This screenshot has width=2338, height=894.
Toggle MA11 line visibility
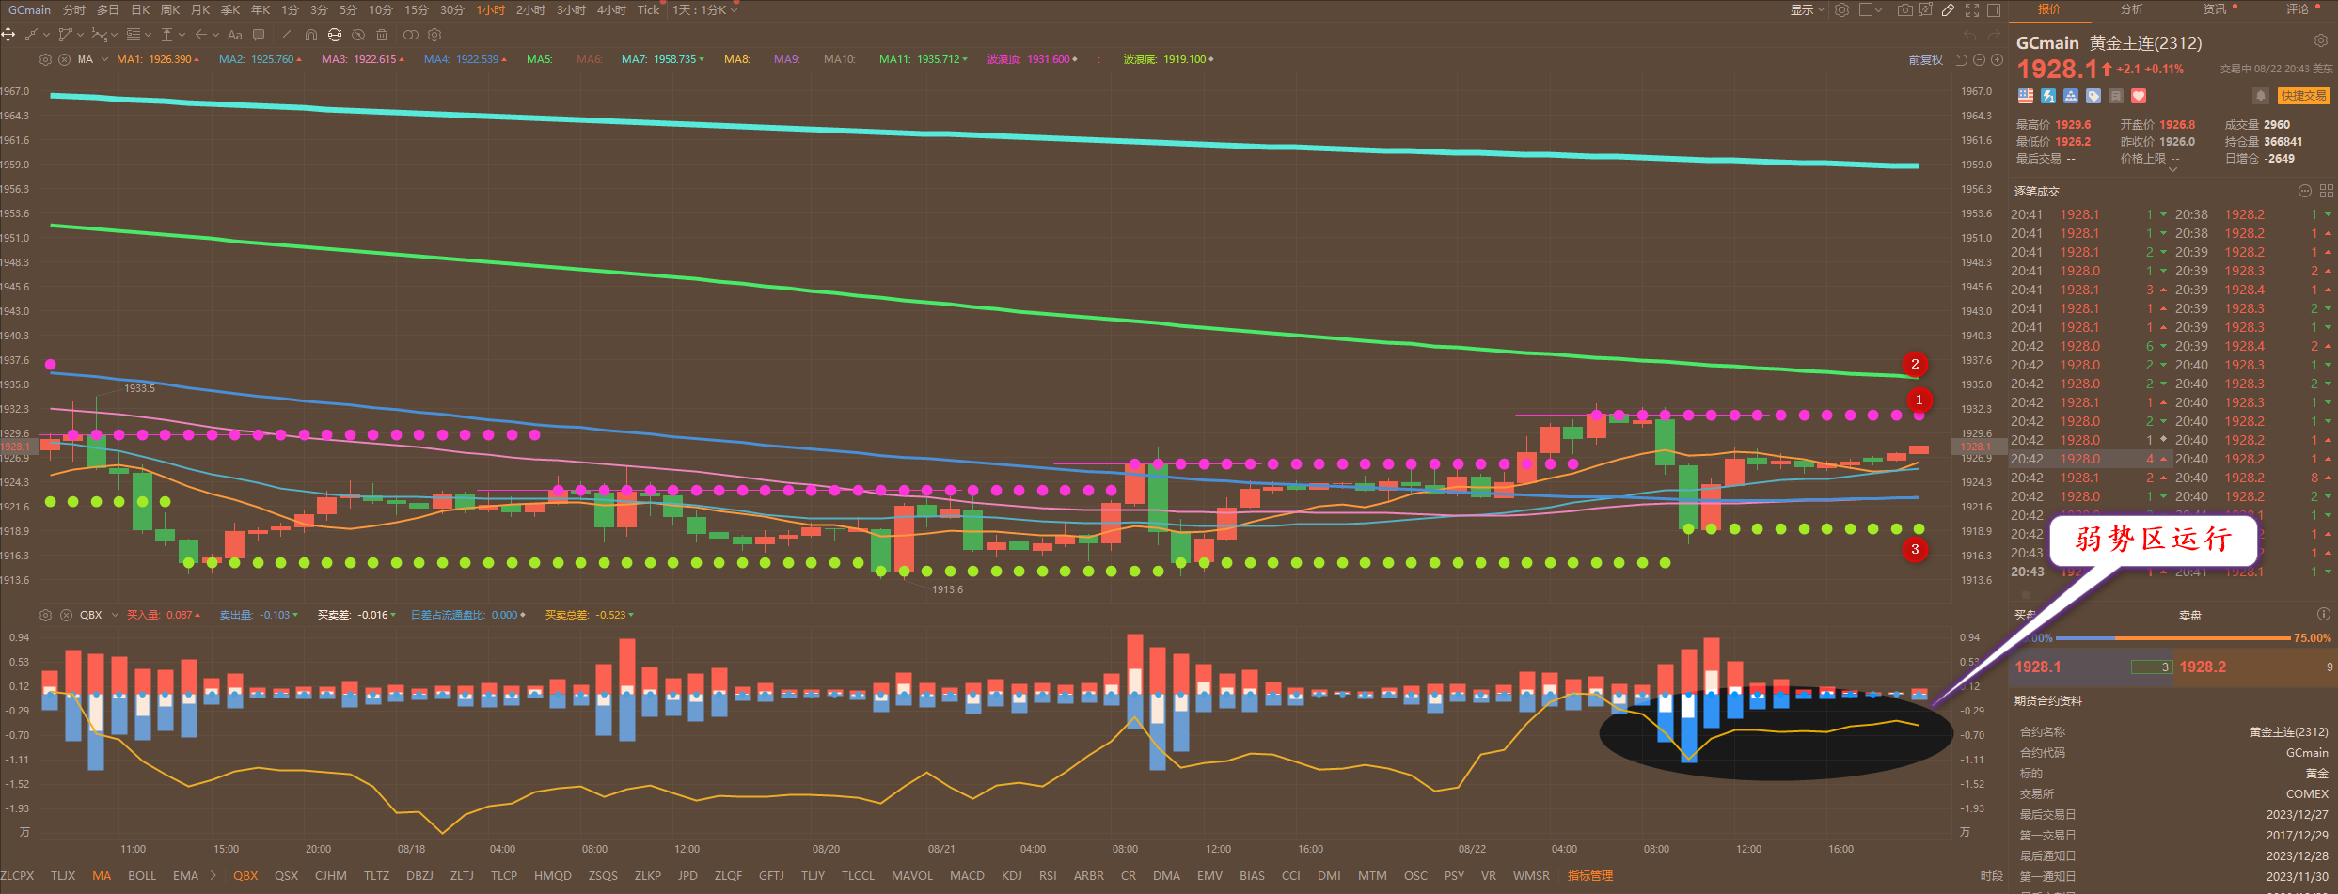click(924, 59)
